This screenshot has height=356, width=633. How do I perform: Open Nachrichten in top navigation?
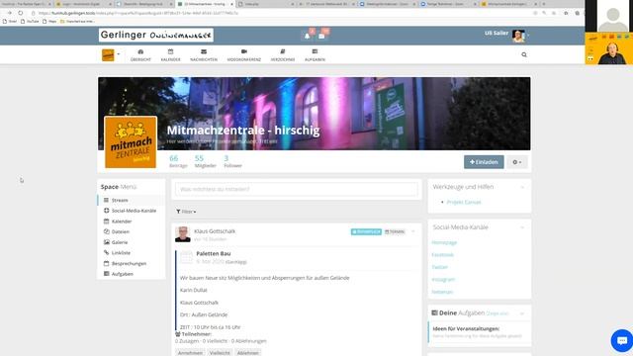[x=204, y=55]
